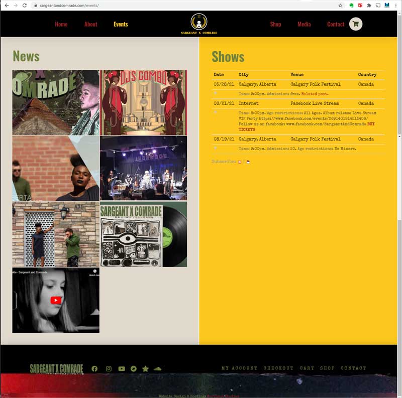The image size is (402, 398).
Task: Subscribe via the calendar icon
Action: coord(248,162)
